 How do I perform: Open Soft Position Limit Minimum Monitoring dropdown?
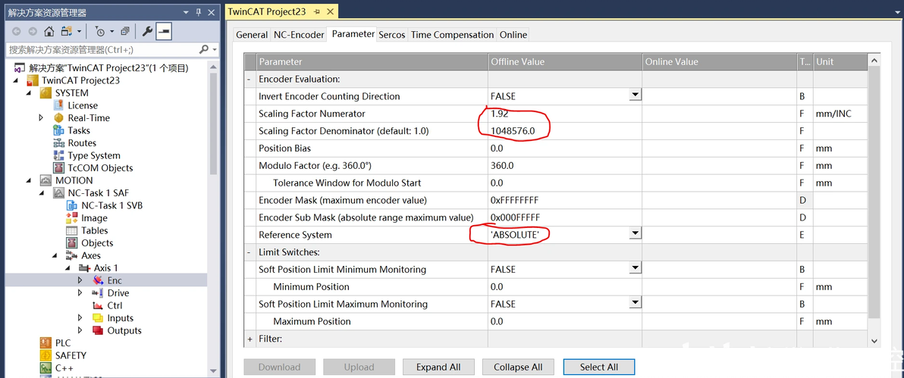click(x=635, y=269)
